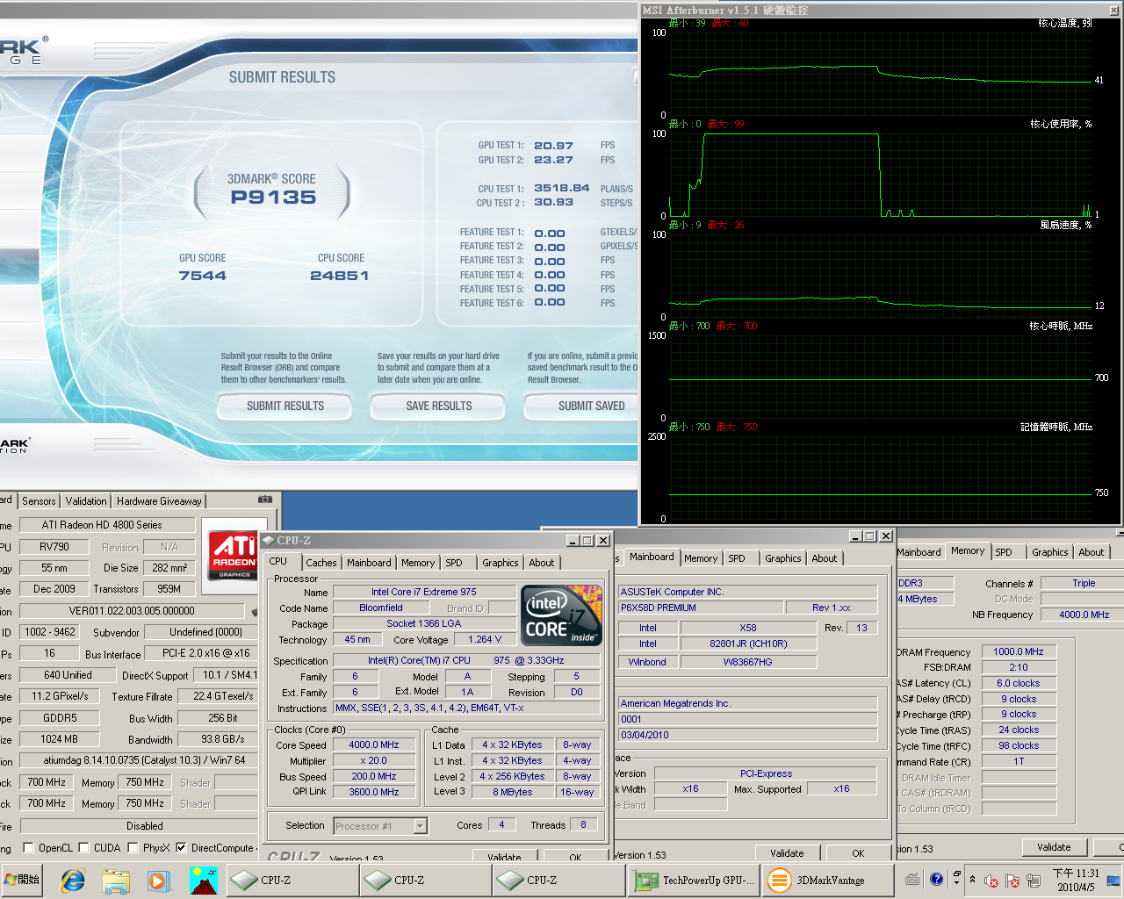Click the muted volume tray icon
This screenshot has width=1124, height=899.
point(991,881)
